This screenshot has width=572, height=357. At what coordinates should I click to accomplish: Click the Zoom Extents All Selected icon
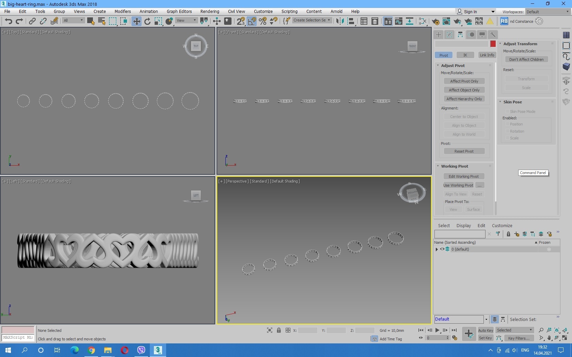[x=565, y=330]
